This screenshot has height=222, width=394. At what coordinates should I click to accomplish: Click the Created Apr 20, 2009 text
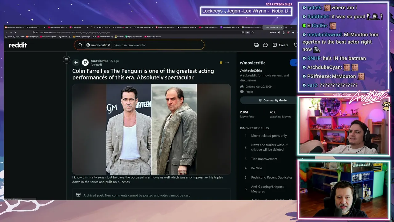[259, 87]
